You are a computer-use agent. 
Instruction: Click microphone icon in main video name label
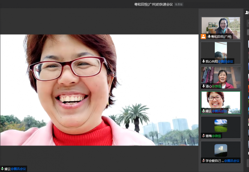coord(2,169)
